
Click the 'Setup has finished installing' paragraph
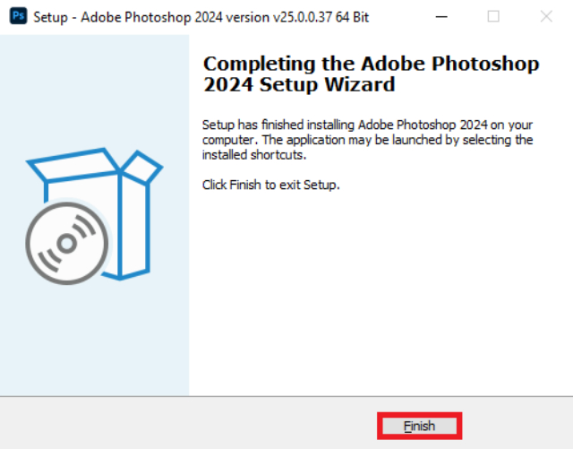point(368,140)
